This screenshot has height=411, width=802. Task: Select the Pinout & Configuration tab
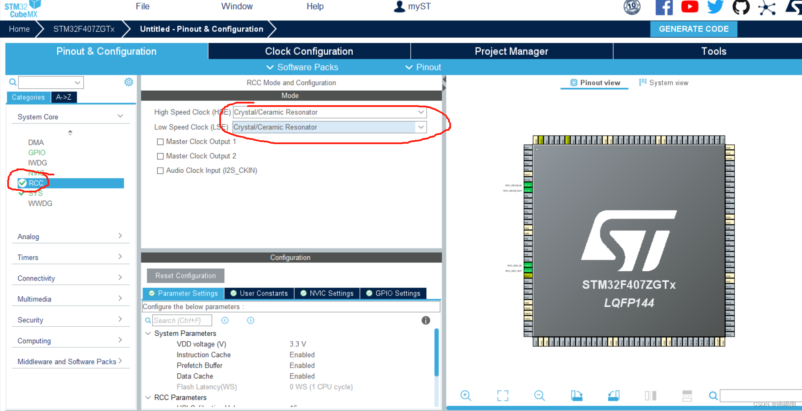click(106, 51)
